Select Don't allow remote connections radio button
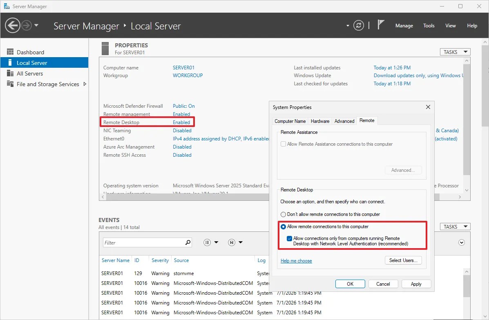The image size is (489, 320). point(283,214)
